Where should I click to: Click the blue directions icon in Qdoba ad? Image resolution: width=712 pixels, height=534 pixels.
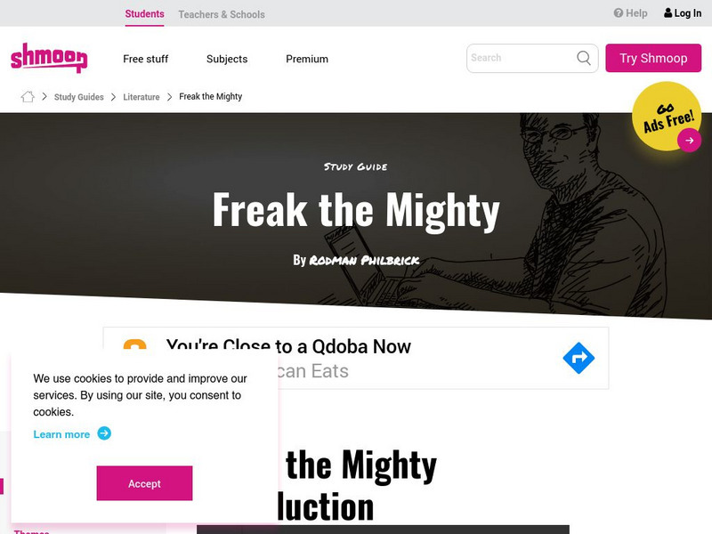coord(578,358)
